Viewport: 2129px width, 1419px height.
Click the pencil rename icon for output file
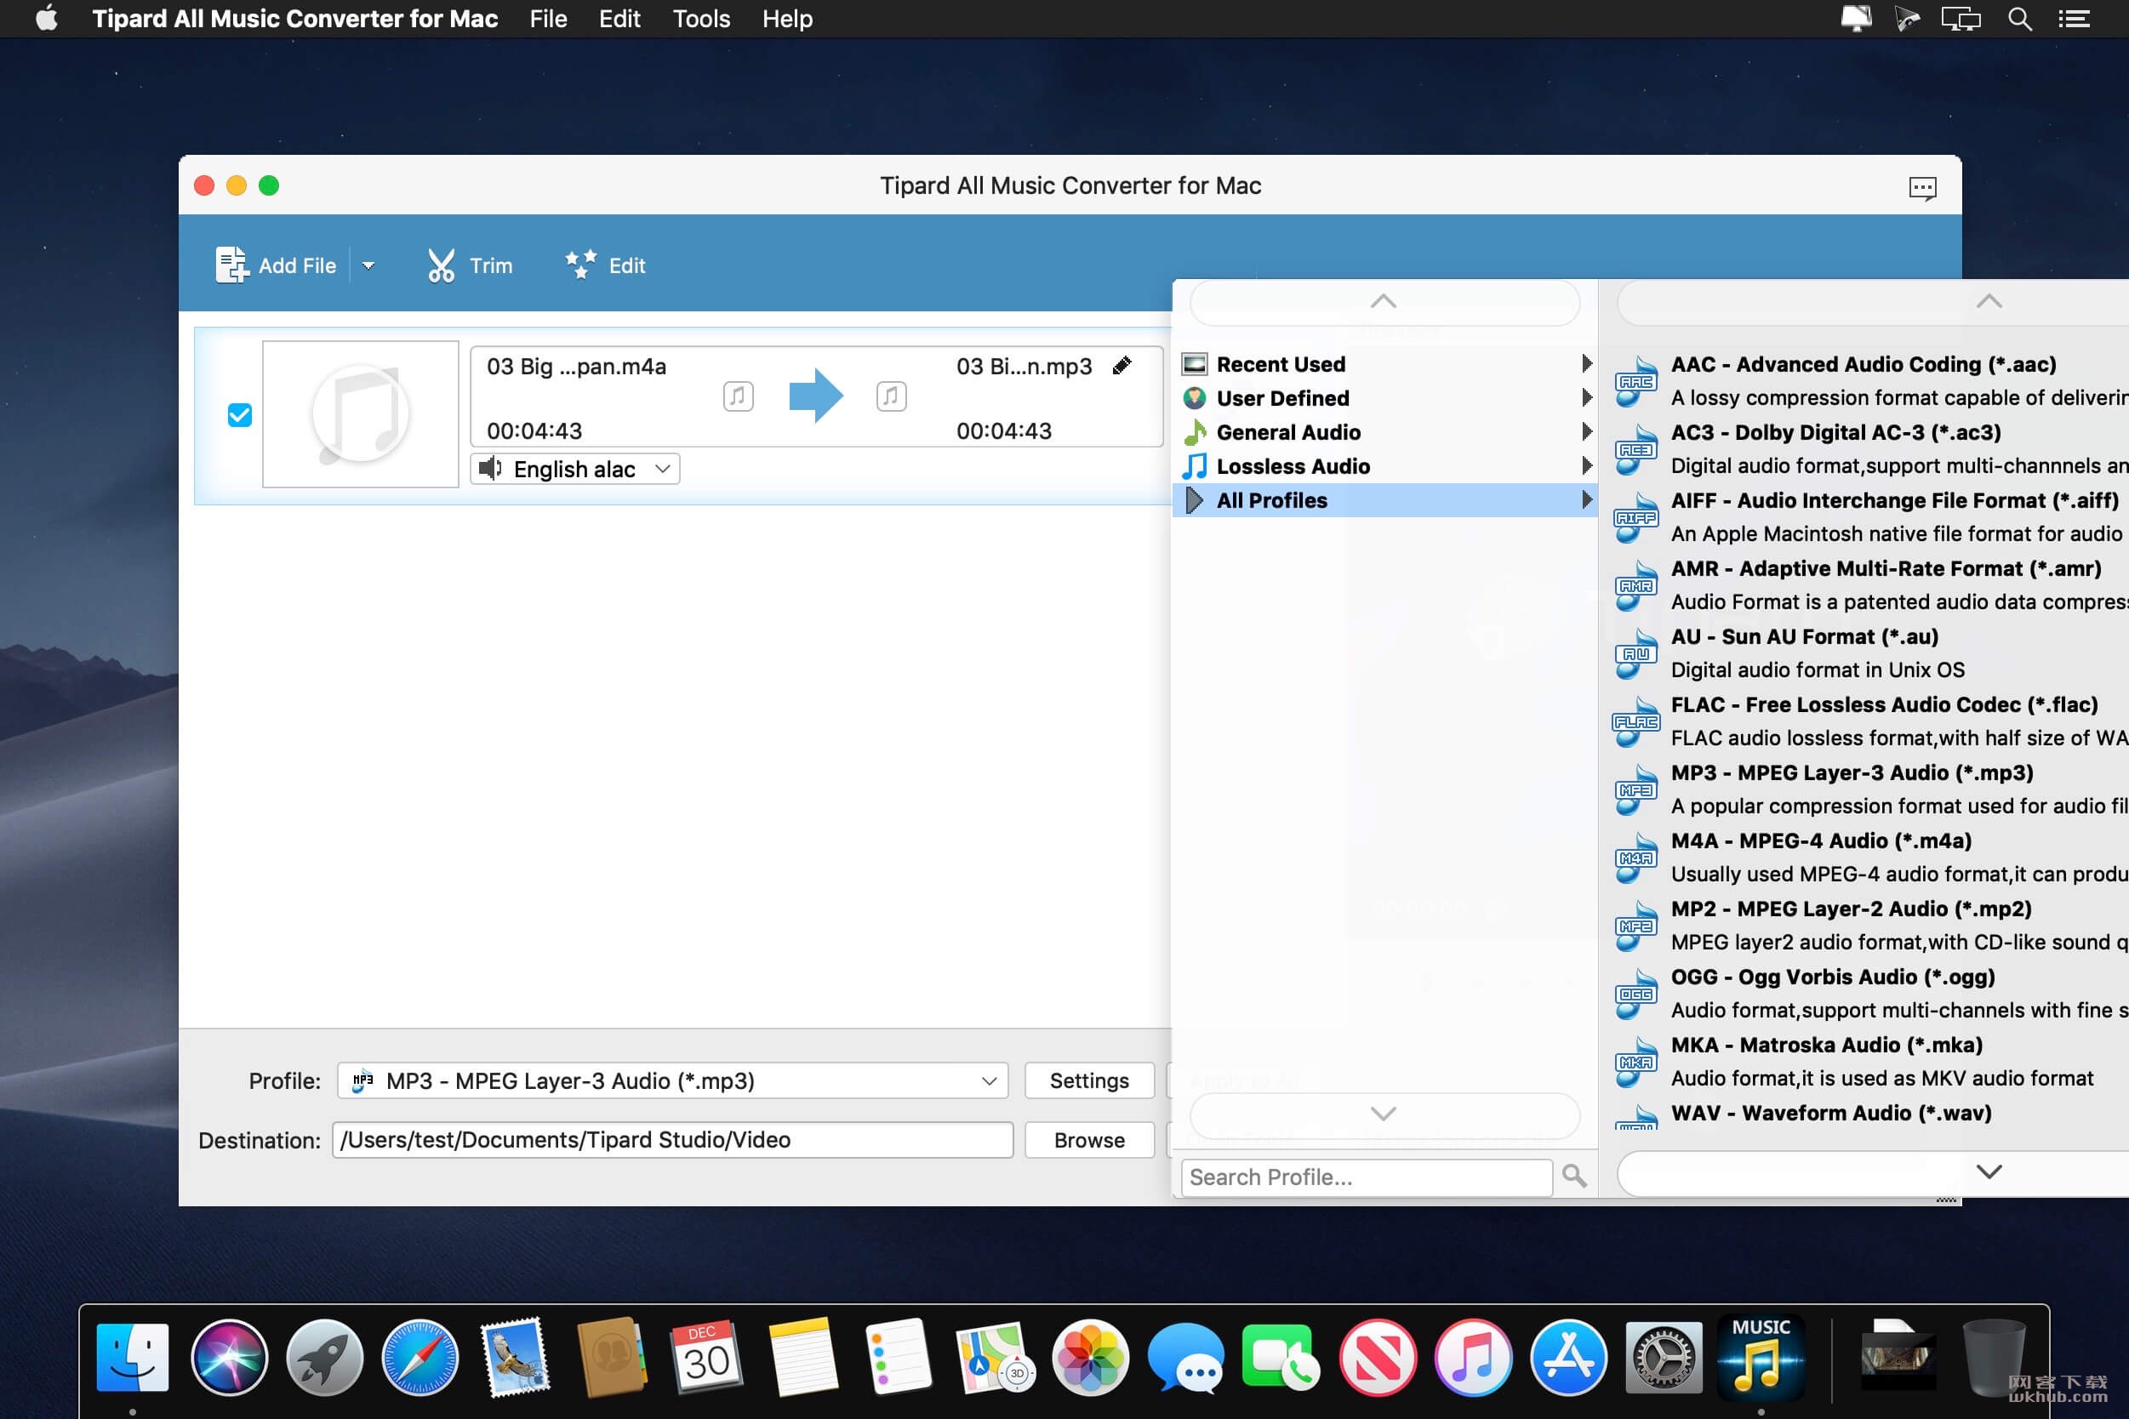pyautogui.click(x=1122, y=366)
